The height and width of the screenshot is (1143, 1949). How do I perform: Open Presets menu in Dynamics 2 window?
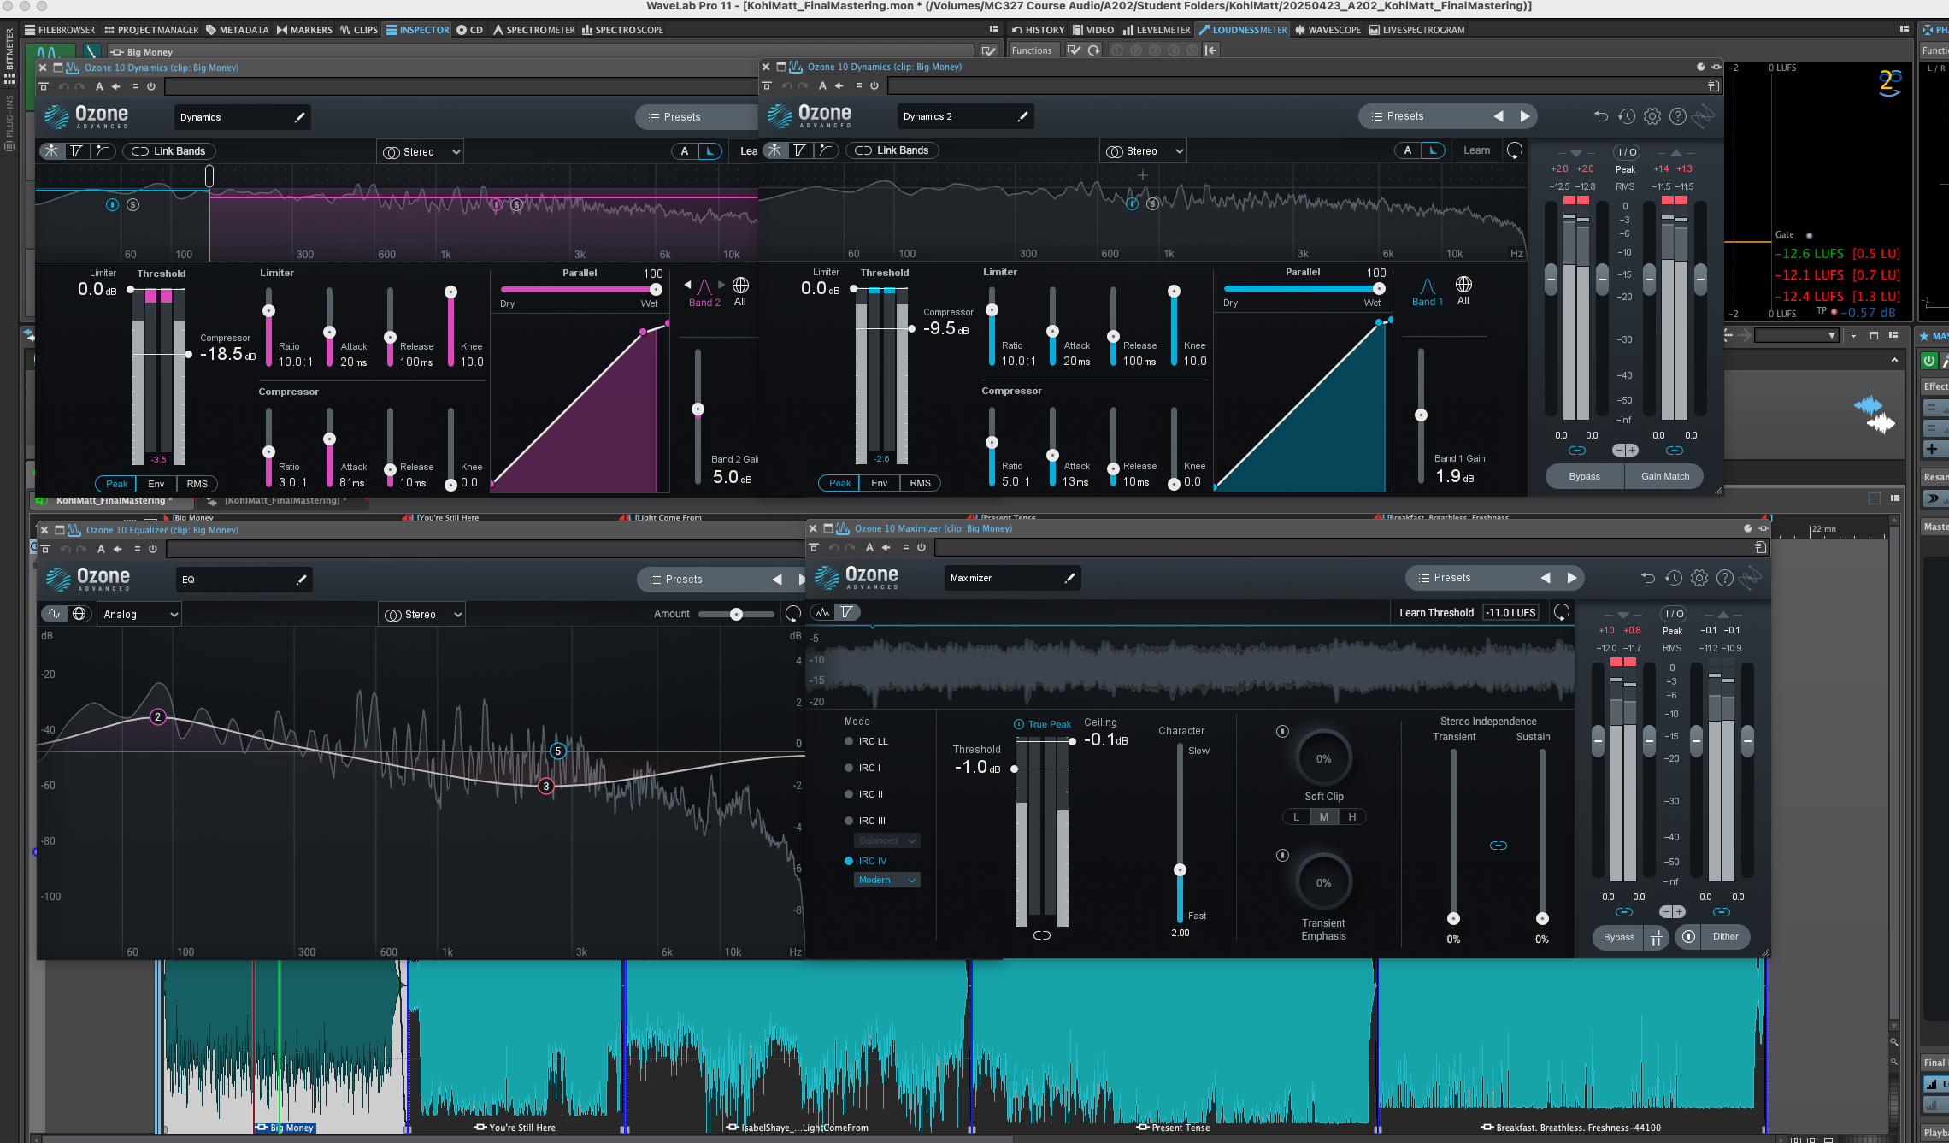point(1397,116)
